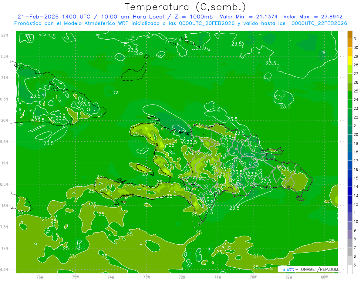Click the color scale label 5

[x=355, y=265]
